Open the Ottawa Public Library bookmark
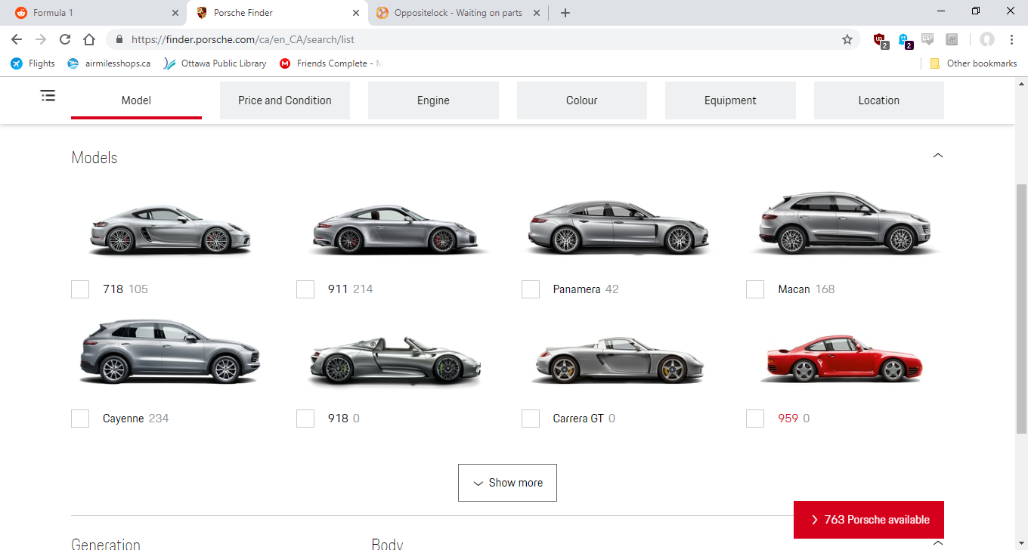Image resolution: width=1028 pixels, height=550 pixels. point(215,63)
